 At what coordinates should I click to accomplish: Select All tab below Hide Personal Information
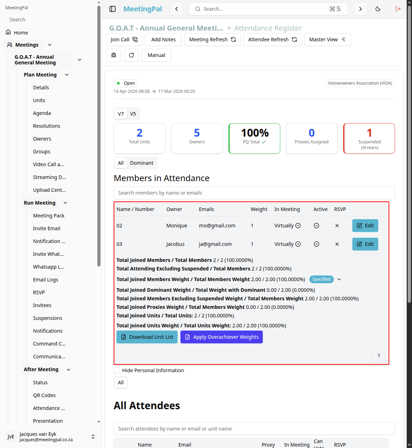[121, 383]
